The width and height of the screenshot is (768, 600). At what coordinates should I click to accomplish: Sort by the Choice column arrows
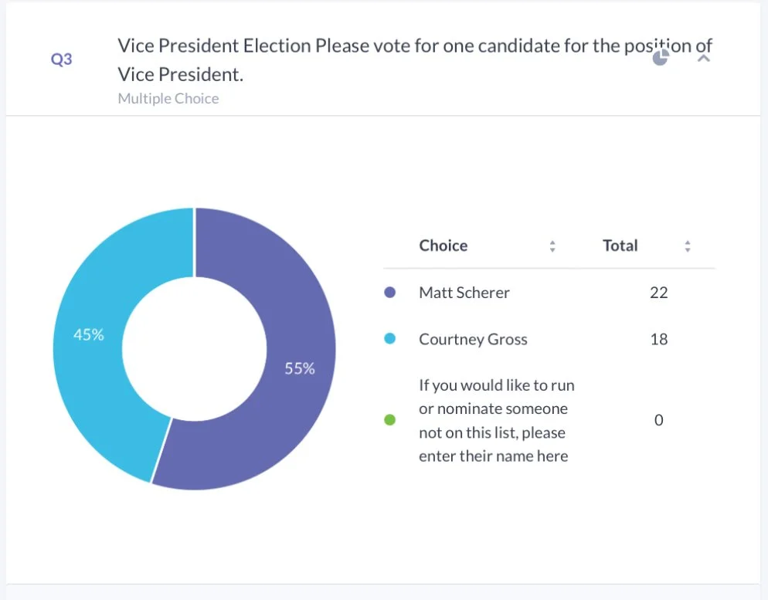[x=552, y=246]
